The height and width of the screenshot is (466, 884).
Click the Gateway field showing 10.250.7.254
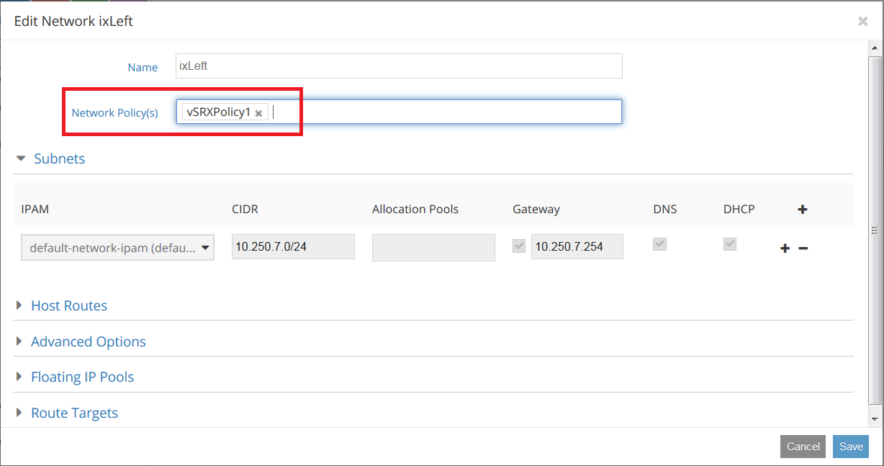click(577, 247)
